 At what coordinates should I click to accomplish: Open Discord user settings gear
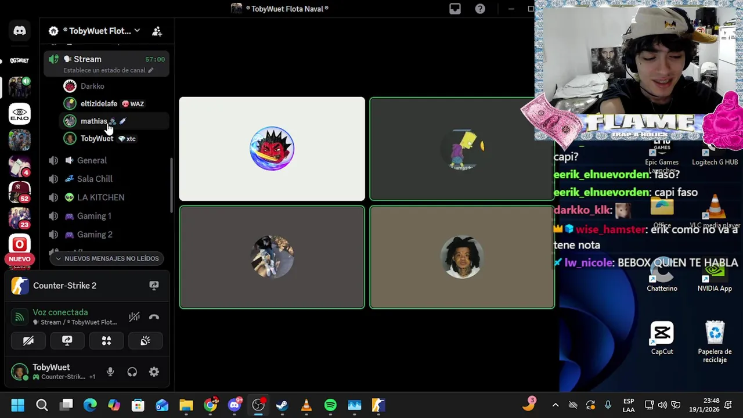(x=154, y=372)
